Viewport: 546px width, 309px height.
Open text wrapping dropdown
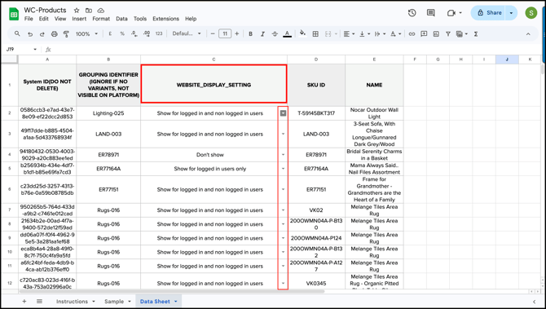coord(380,33)
